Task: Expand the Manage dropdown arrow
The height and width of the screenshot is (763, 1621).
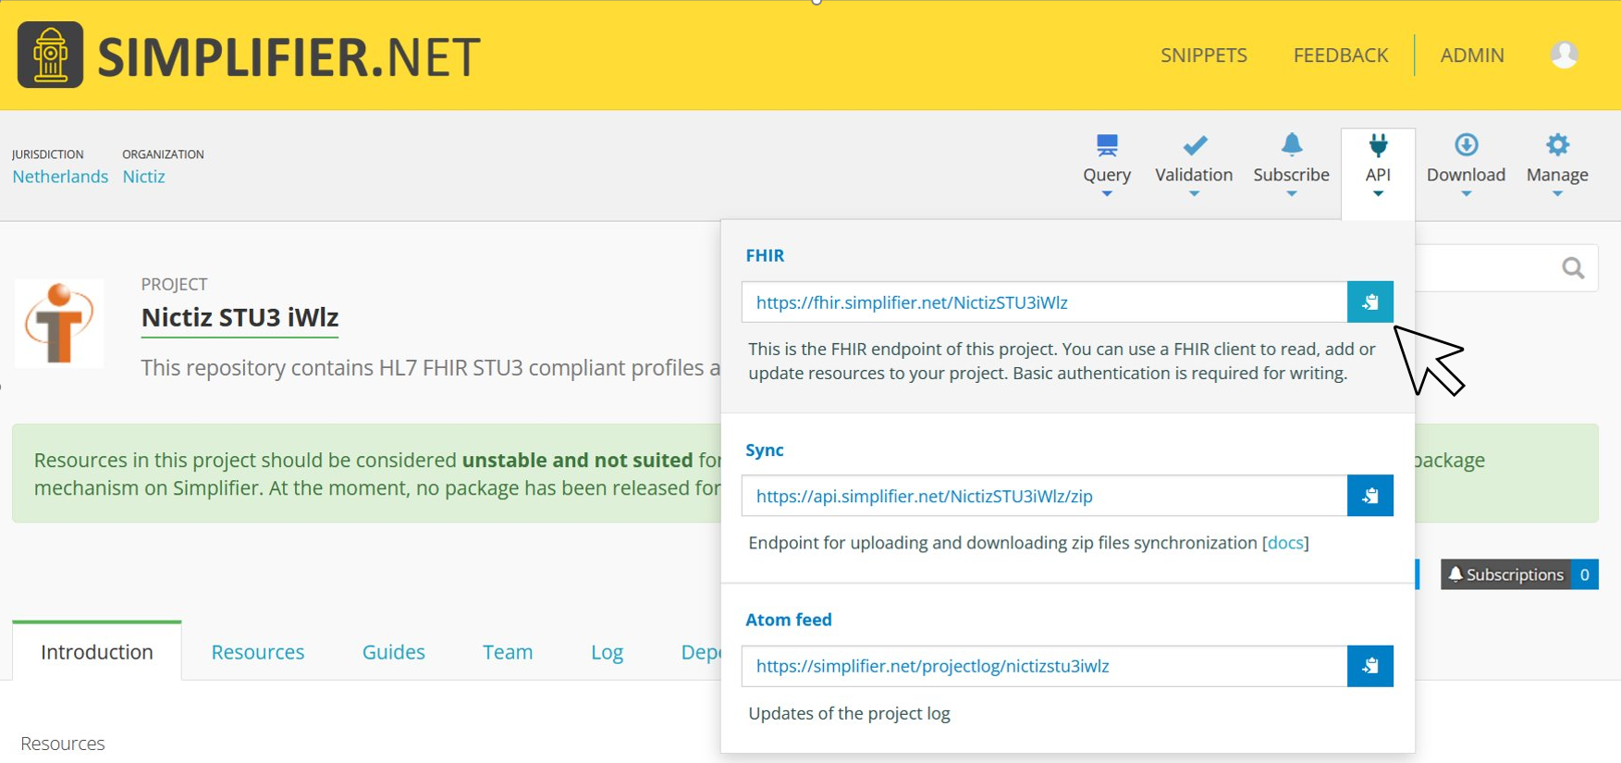Action: point(1557,194)
